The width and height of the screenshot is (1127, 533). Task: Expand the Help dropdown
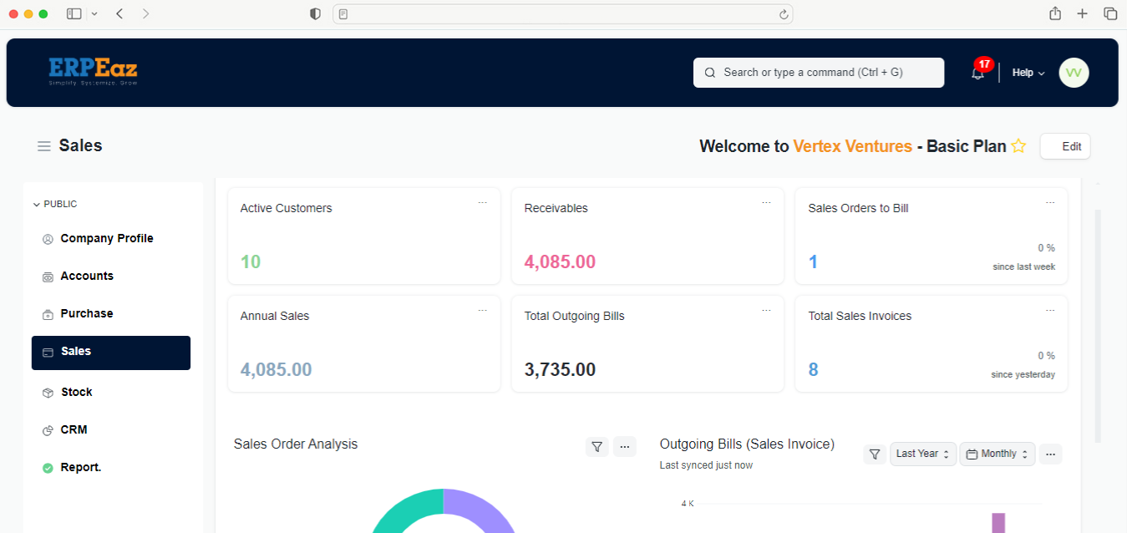pyautogui.click(x=1028, y=73)
